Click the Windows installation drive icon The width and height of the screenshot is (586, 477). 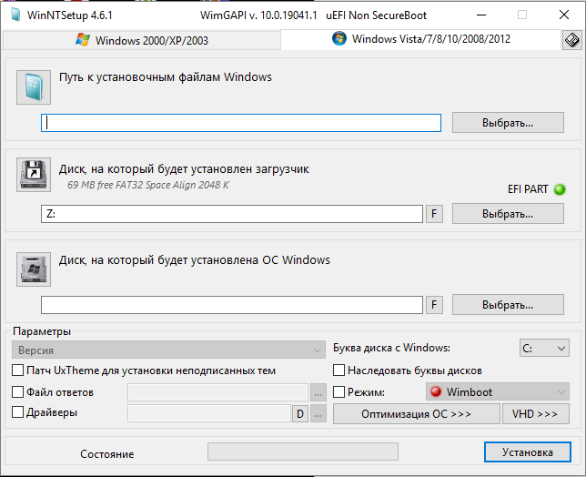click(x=34, y=269)
